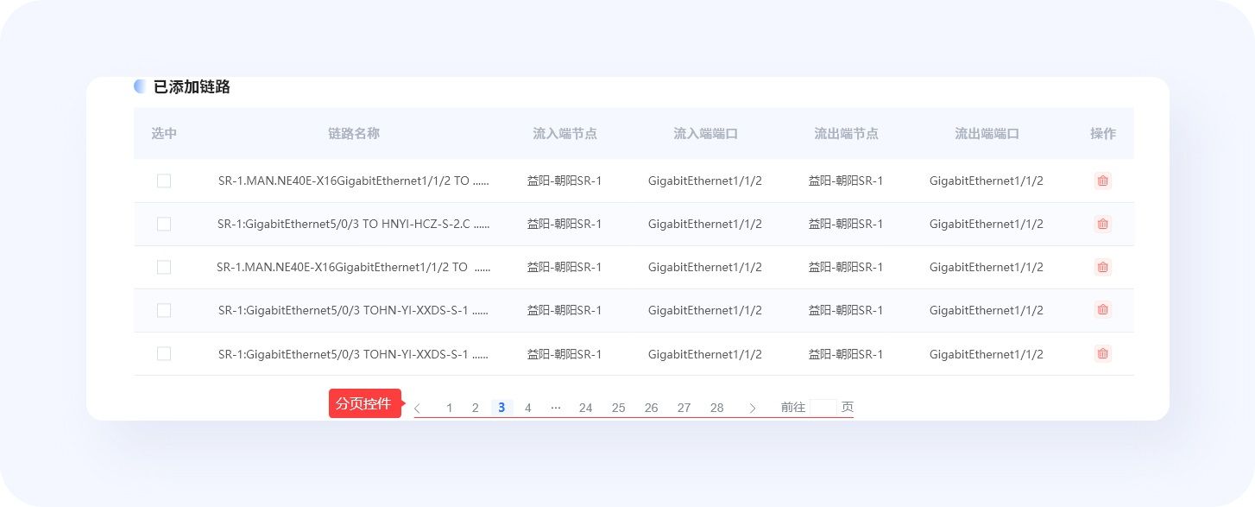This screenshot has height=507, width=1255.
Task: Click link name 'SR-1:GigabitEthernet5/0/3 TO HNYI-HCZ-S-2.C'
Action: [344, 224]
